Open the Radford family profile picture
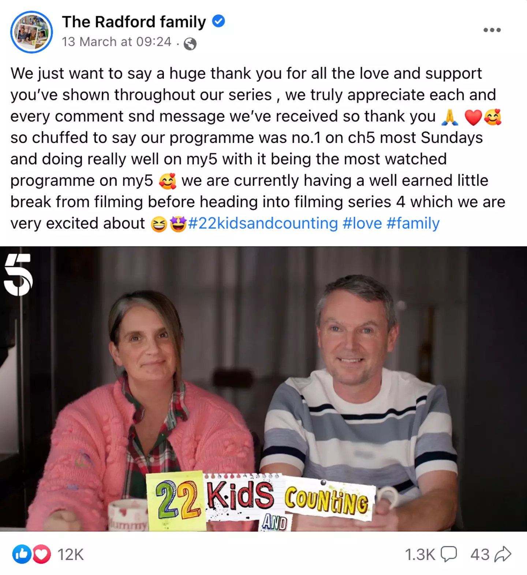 point(31,32)
